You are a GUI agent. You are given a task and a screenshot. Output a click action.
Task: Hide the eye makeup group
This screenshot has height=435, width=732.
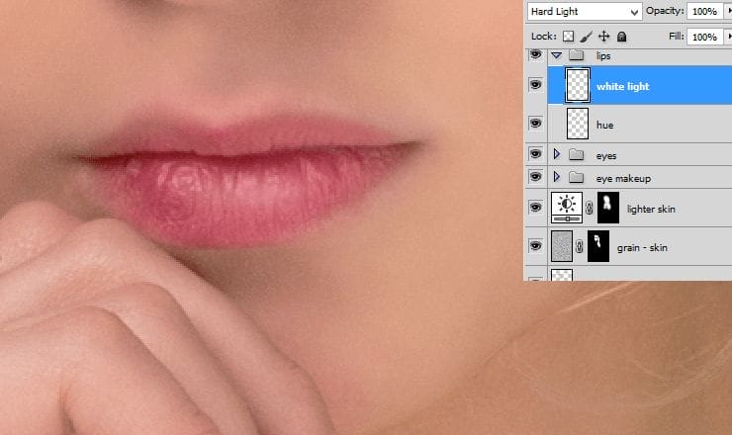(536, 177)
